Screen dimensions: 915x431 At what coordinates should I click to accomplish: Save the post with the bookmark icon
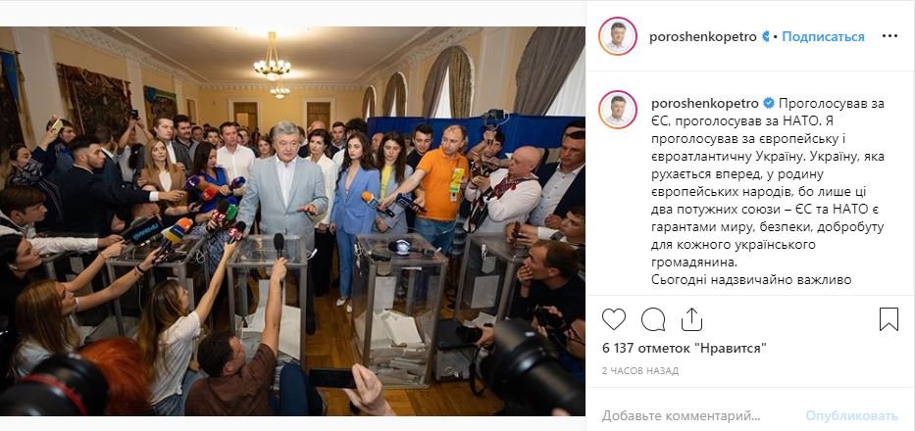889,319
